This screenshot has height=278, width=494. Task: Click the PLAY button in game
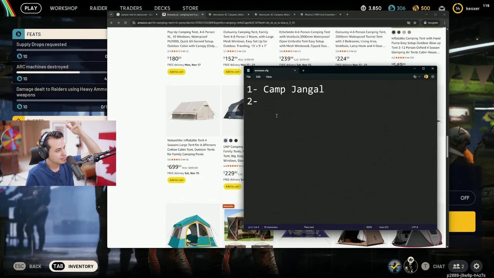coord(31,8)
